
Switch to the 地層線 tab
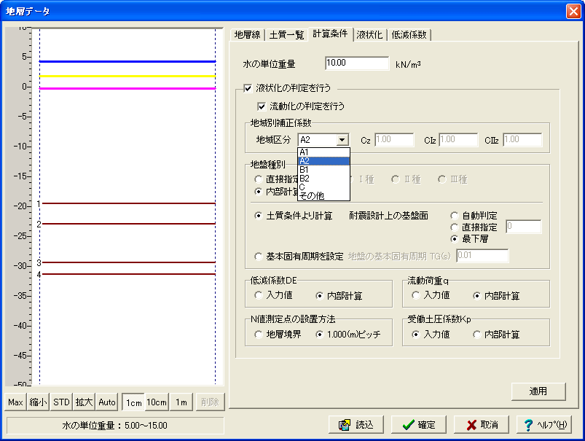[248, 35]
